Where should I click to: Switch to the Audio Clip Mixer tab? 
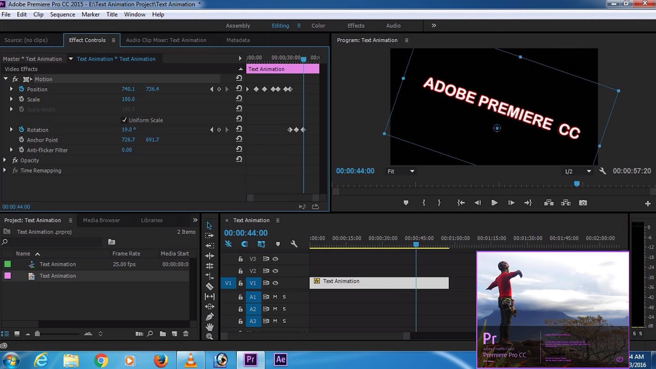[166, 40]
